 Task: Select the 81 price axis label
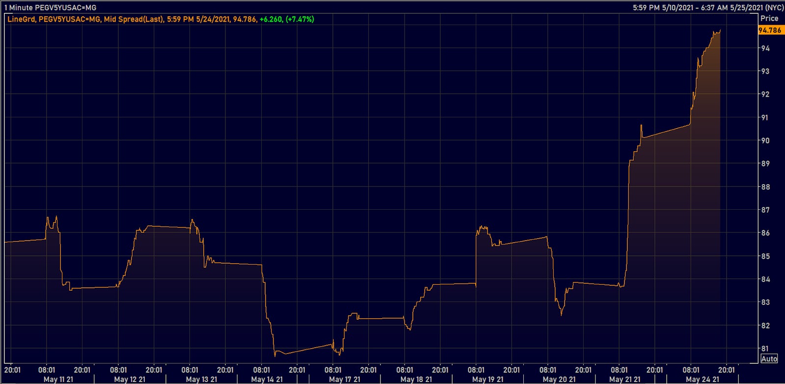(x=765, y=349)
